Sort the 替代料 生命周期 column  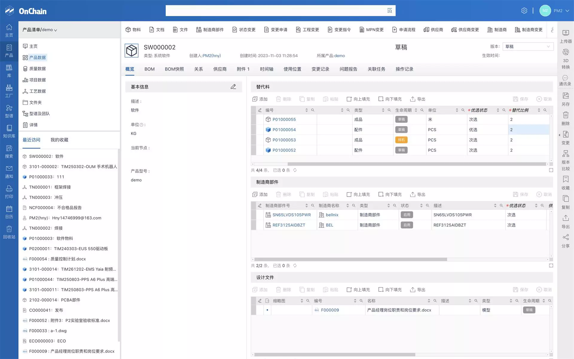coord(416,110)
